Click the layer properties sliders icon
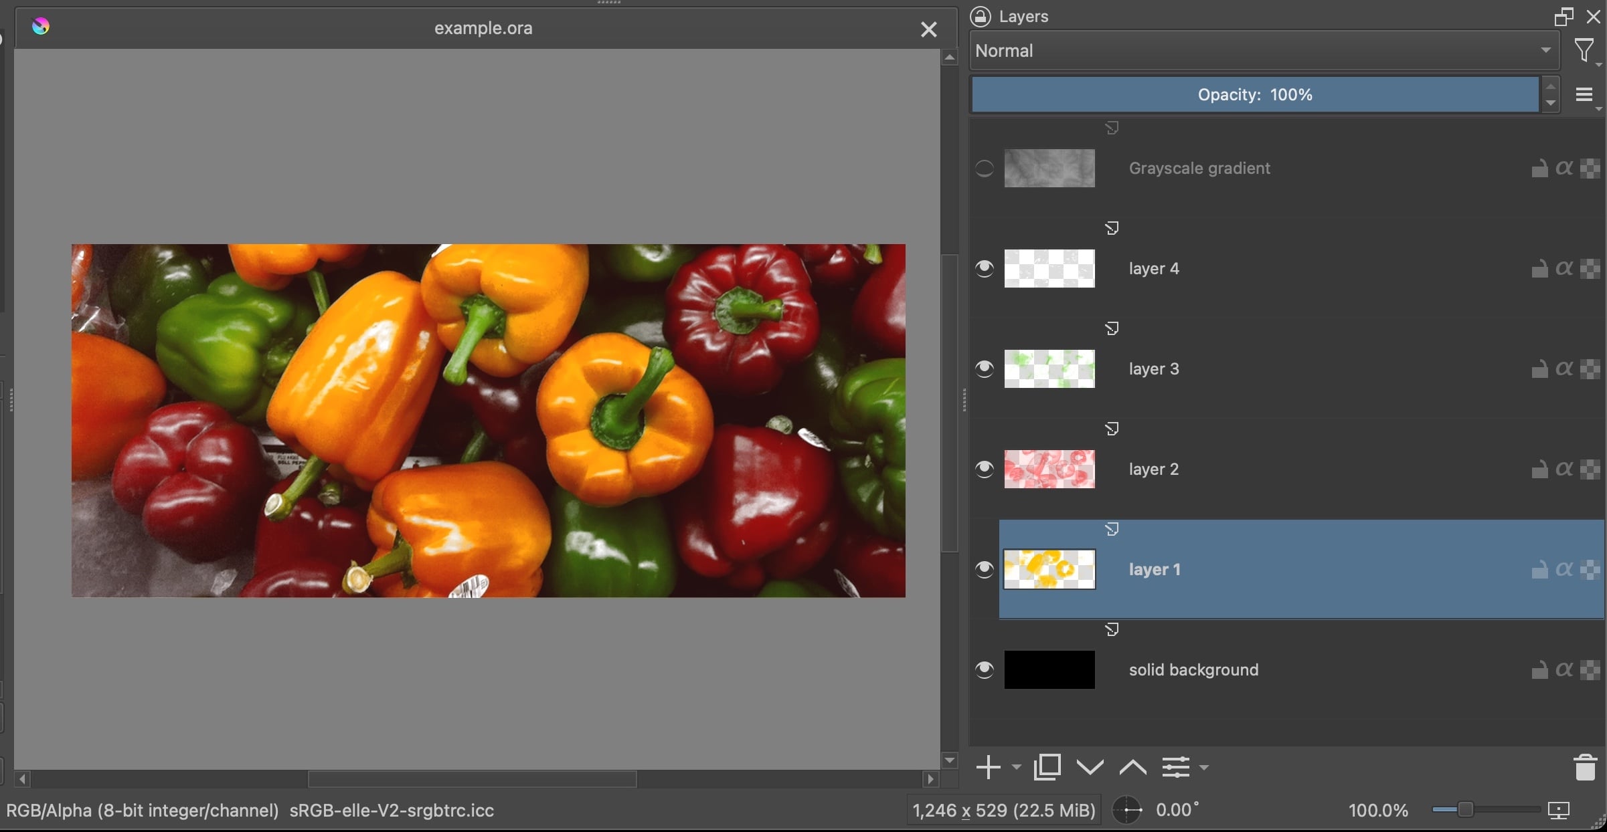Screen dimensions: 1607x832 tap(1176, 767)
